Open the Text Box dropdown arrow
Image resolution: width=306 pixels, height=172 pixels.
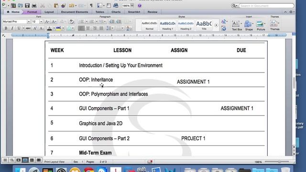pos(241,23)
